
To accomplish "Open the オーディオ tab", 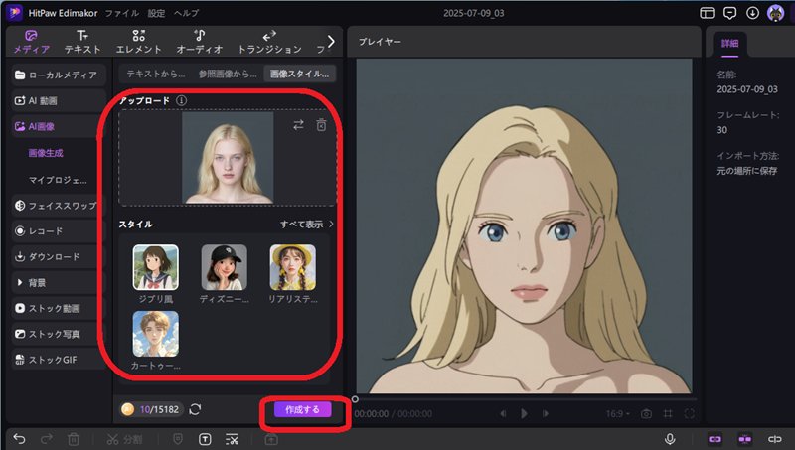I will pyautogui.click(x=200, y=42).
